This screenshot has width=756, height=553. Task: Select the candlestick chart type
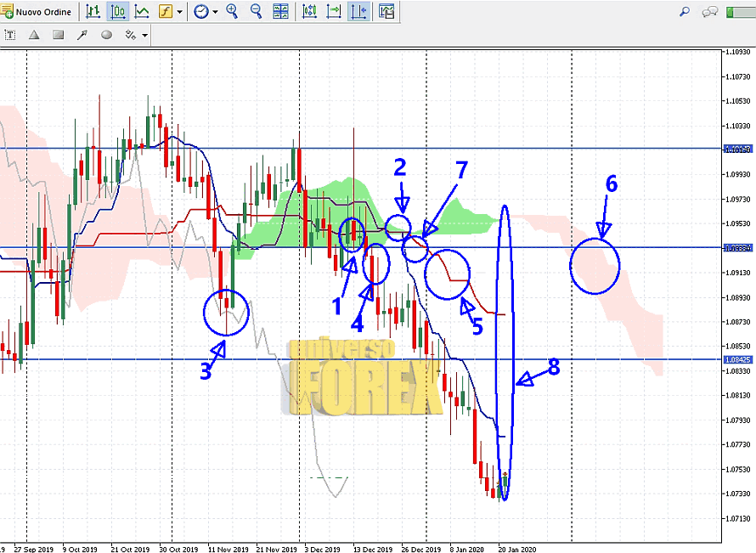[118, 12]
